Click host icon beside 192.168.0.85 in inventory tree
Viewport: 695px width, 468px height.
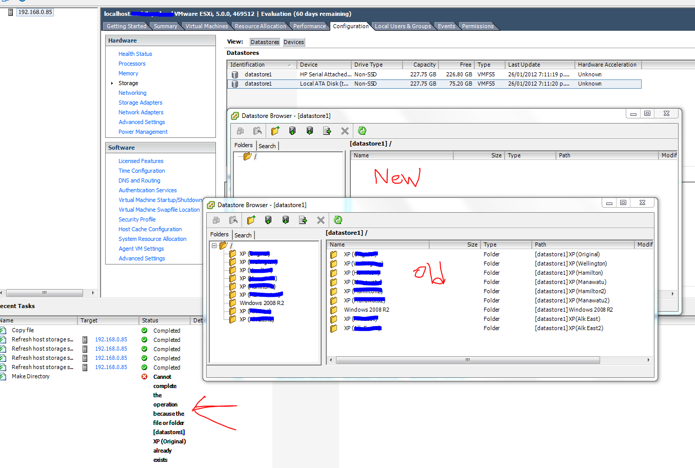pyautogui.click(x=10, y=12)
